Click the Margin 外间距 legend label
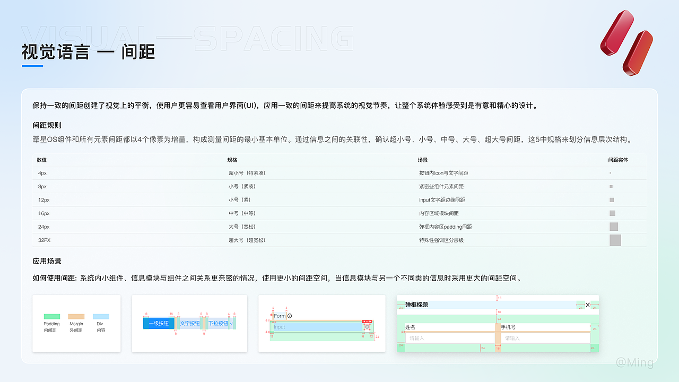Viewport: 679px width, 382px height. (76, 327)
